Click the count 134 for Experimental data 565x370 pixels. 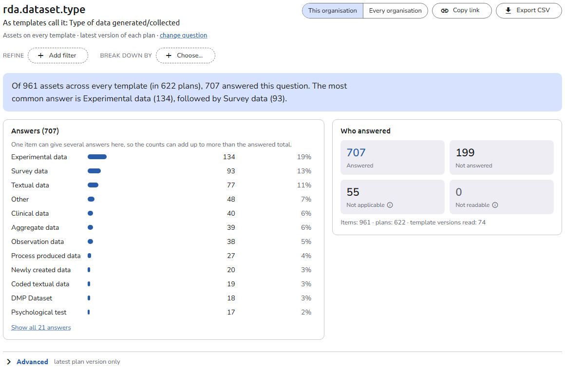(x=229, y=157)
